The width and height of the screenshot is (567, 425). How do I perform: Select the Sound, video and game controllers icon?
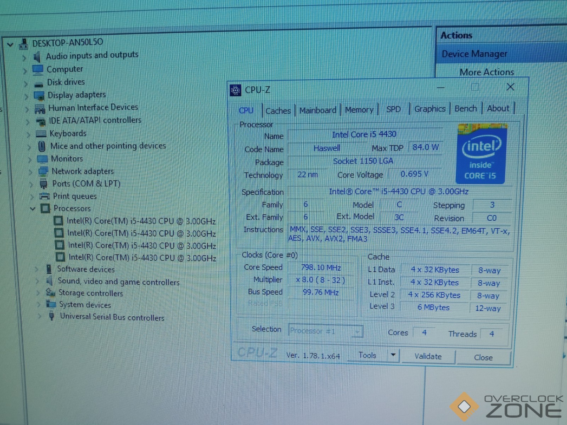49,281
